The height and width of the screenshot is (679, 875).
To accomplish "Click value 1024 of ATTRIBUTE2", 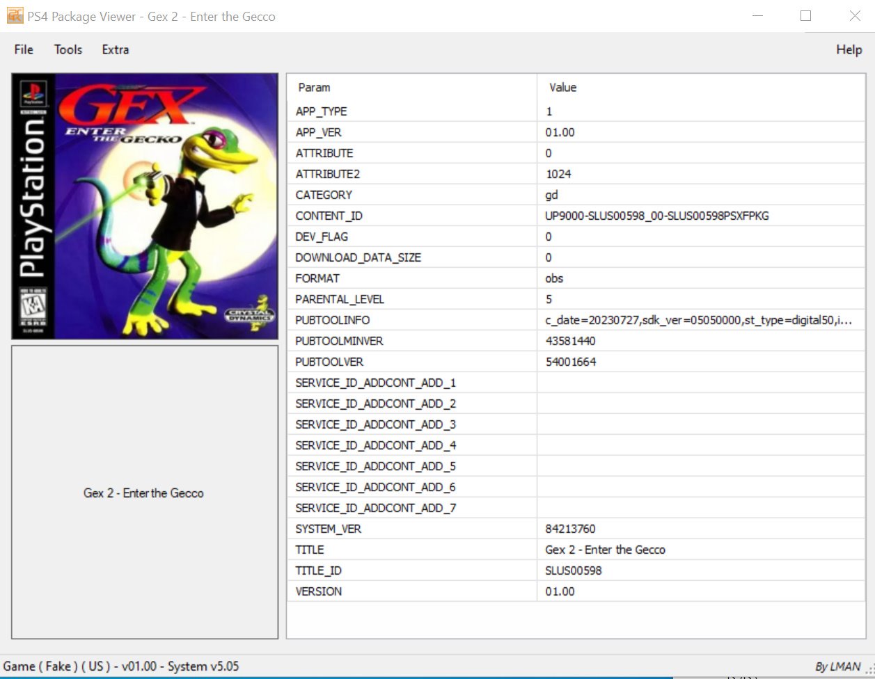I will point(558,174).
